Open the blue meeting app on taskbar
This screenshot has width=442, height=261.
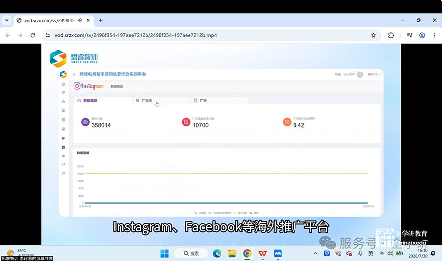278,254
